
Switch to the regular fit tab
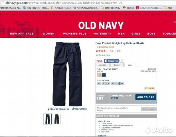(103, 65)
